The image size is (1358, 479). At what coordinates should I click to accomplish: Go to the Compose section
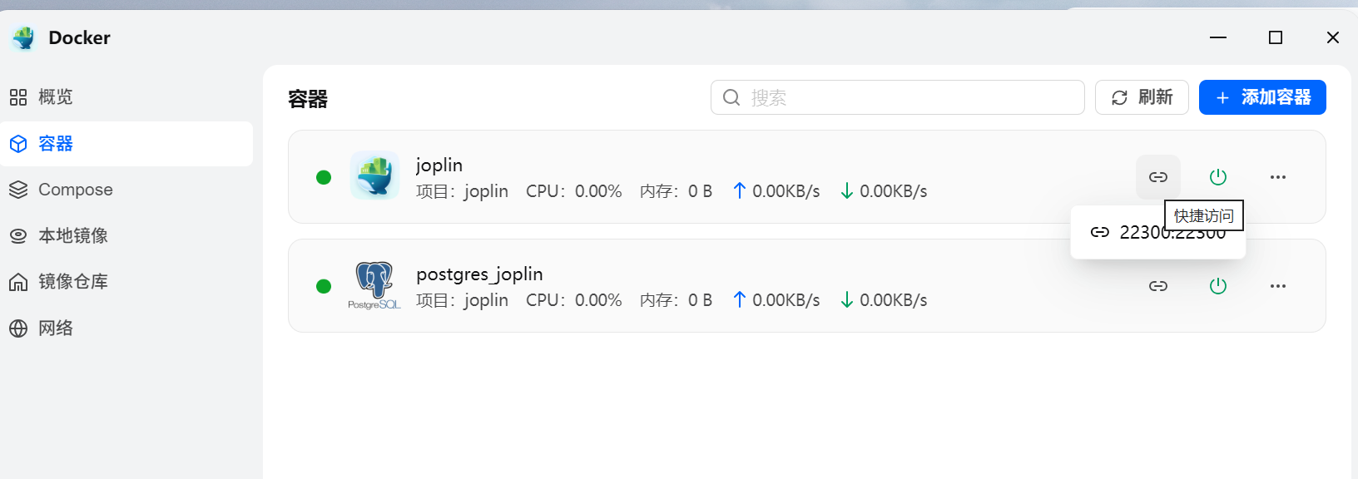coord(75,190)
